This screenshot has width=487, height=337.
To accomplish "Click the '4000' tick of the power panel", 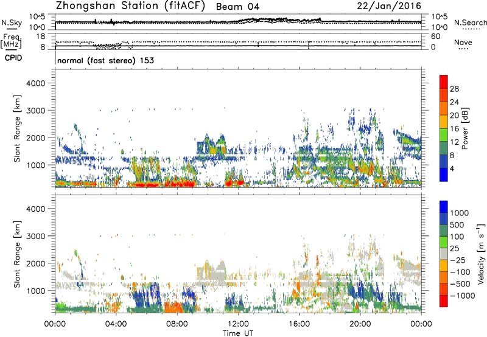I will pyautogui.click(x=35, y=83).
